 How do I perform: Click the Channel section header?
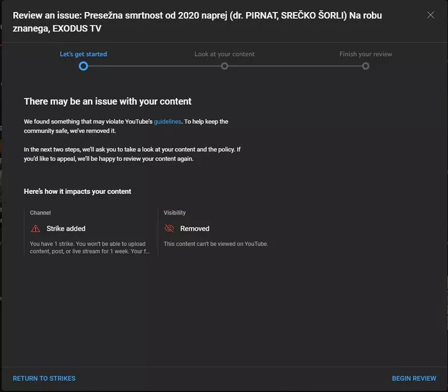click(40, 213)
